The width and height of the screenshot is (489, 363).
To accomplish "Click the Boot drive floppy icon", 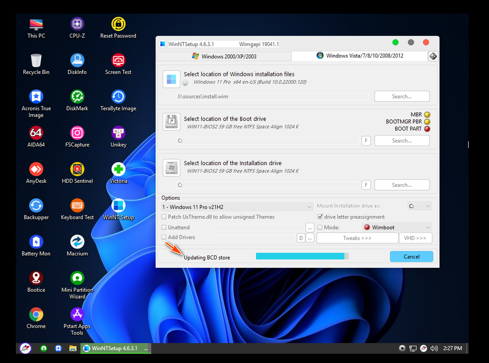I will (x=171, y=122).
